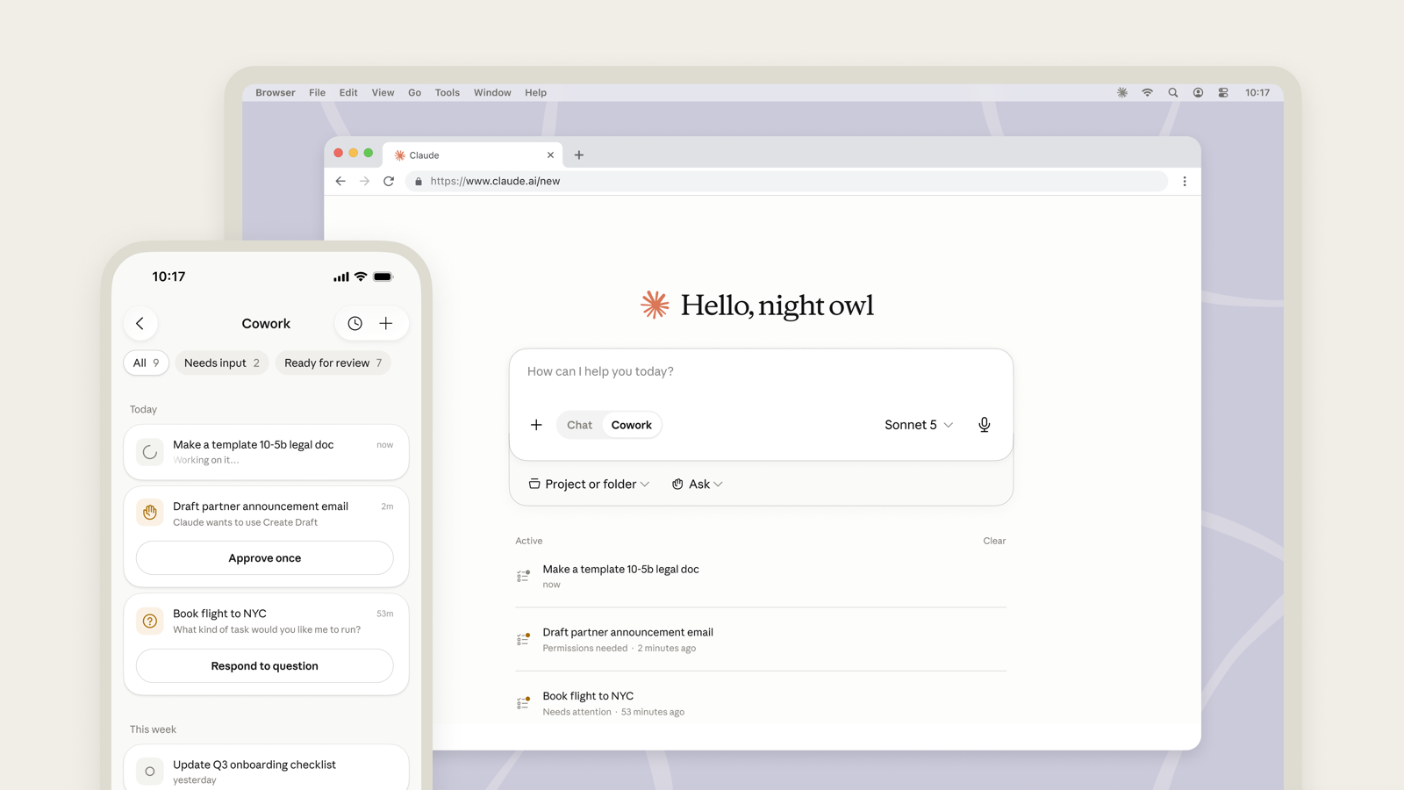Click the How can I help prompt field
This screenshot has width=1404, height=790.
pos(761,371)
